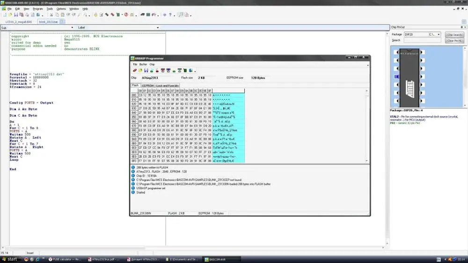
Task: Click the dark green chip icon in programmer toolbar
Action: tap(185, 71)
